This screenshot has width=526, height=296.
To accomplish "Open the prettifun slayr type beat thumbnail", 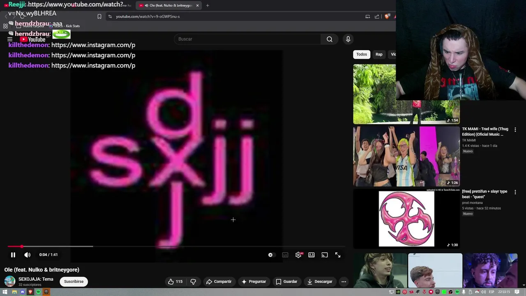I will coord(406,219).
